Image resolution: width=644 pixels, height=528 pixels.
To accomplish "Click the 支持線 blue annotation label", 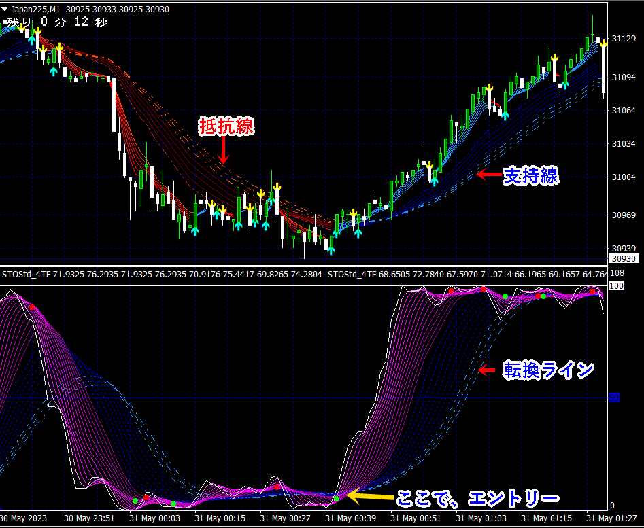I will pos(531,175).
